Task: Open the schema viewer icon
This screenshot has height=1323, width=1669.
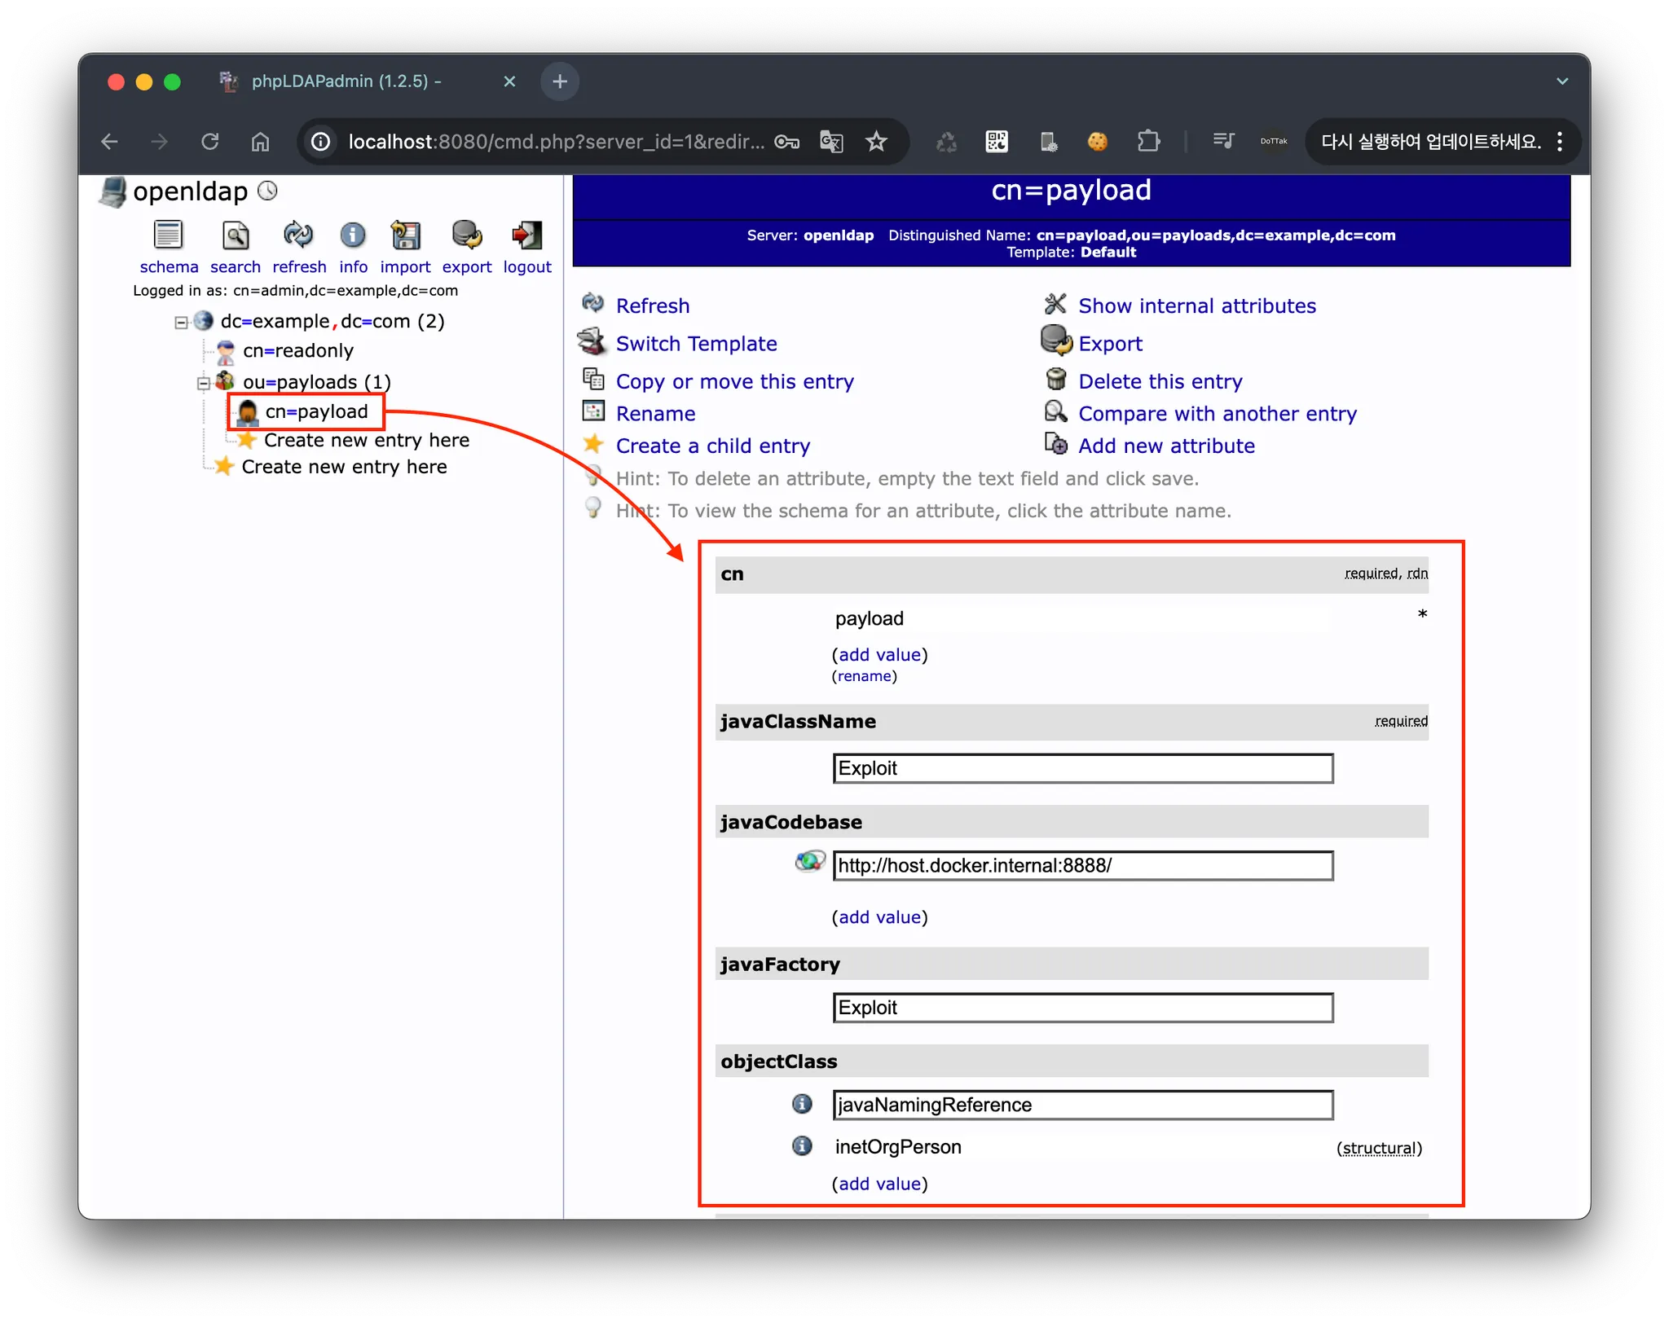Action: [x=168, y=235]
